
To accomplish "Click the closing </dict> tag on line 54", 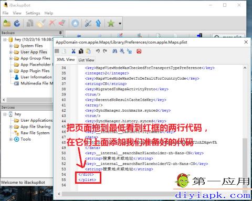I will tap(86, 174).
